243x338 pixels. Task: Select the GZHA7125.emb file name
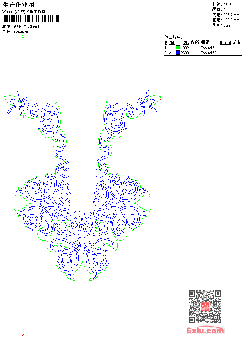tap(27, 27)
